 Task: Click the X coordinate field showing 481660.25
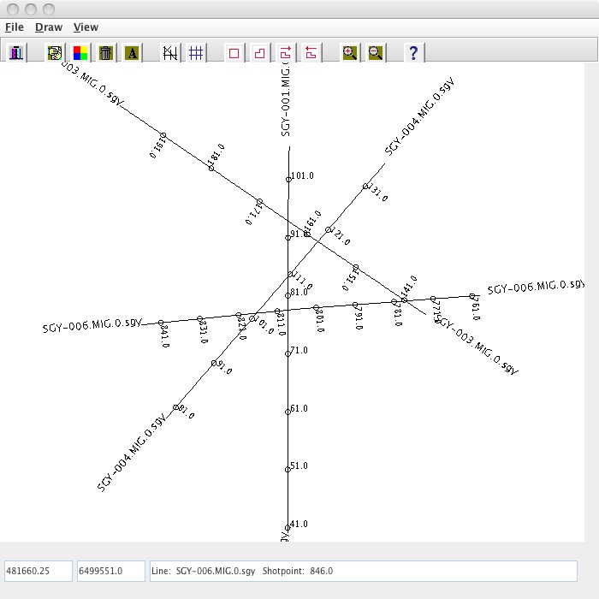[39, 571]
